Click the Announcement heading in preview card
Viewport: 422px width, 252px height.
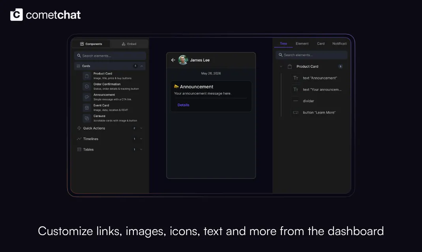(x=197, y=87)
